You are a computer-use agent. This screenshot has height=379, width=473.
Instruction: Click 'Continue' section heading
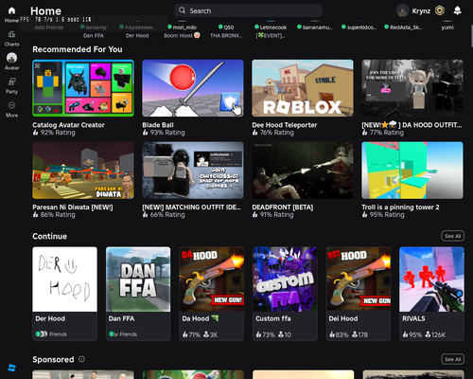[49, 236]
